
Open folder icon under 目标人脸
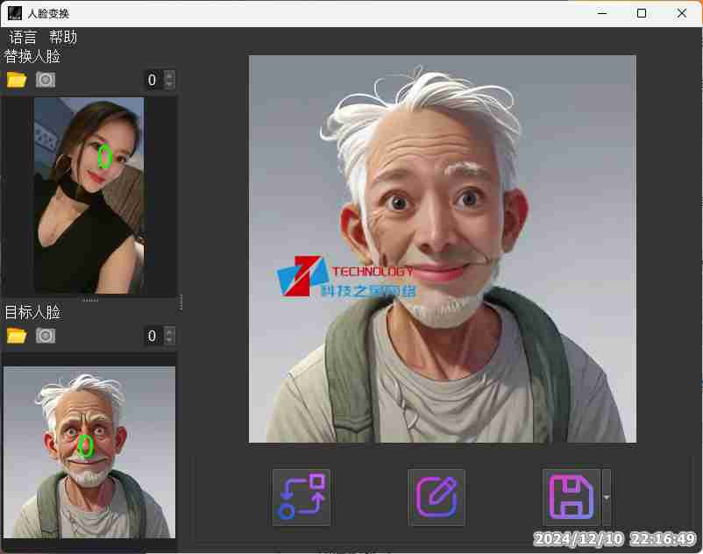[x=17, y=336]
